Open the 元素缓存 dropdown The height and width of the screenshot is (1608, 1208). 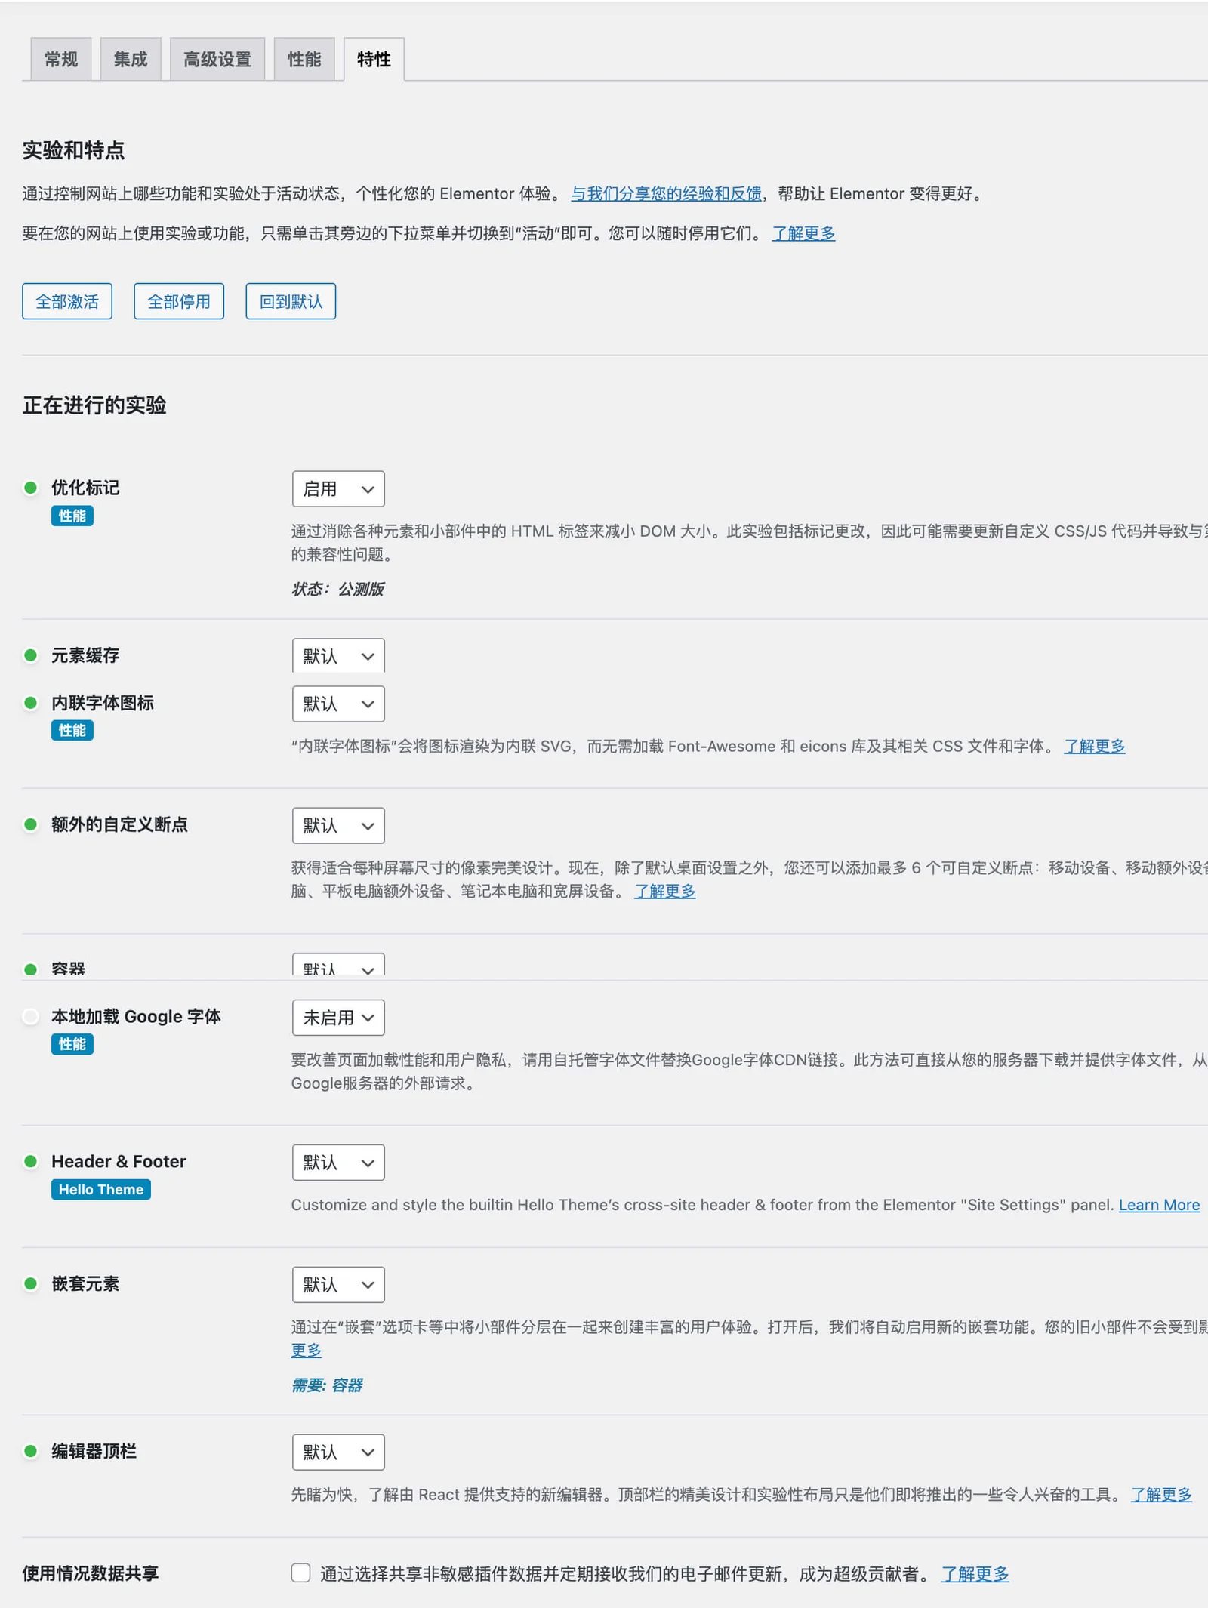(x=337, y=655)
